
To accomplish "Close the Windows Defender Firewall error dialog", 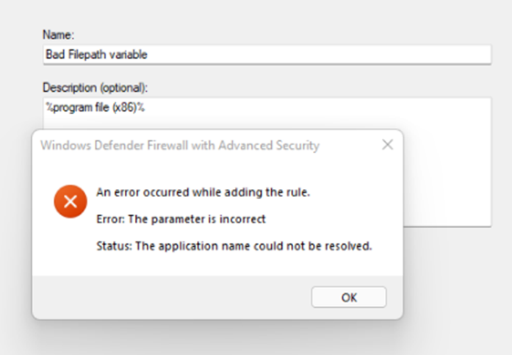I will click(387, 146).
